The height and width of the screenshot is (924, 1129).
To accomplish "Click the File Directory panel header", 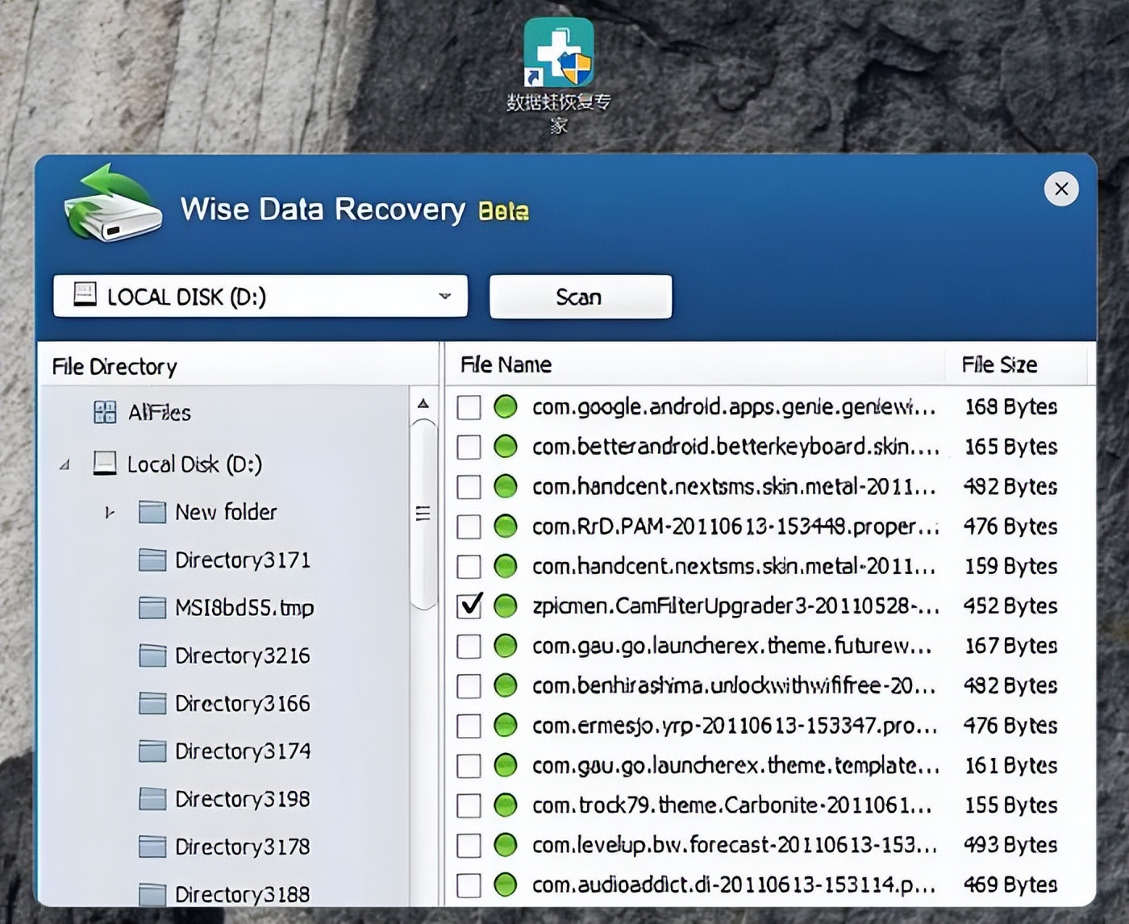I will [x=240, y=366].
